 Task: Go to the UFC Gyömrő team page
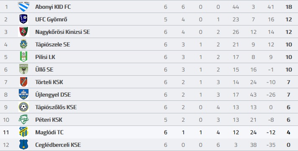(51, 19)
